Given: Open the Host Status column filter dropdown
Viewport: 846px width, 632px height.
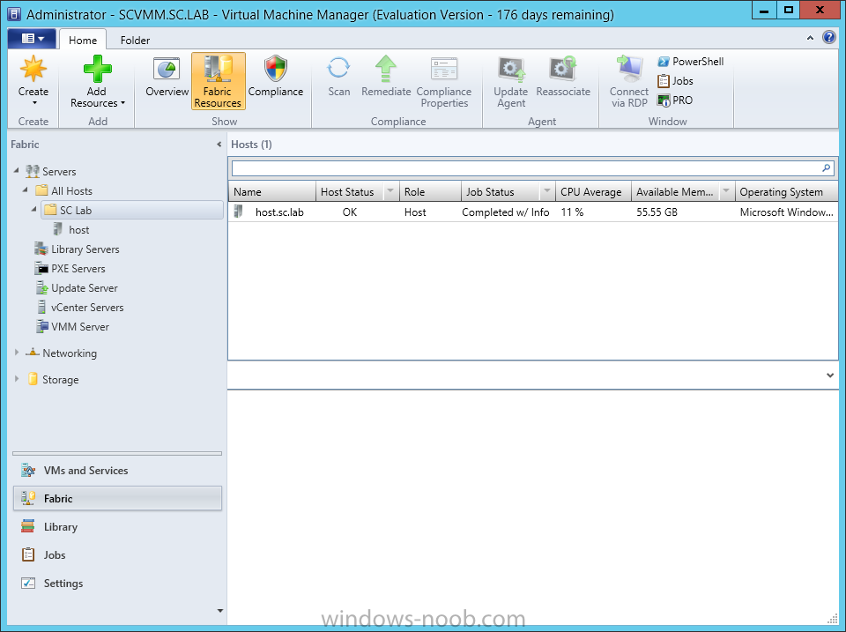Looking at the screenshot, I should click(390, 191).
